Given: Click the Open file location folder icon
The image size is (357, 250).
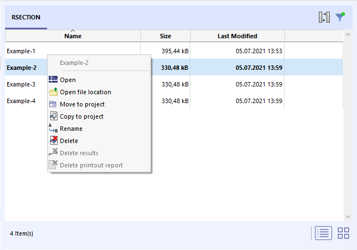Looking at the screenshot, I should point(53,92).
